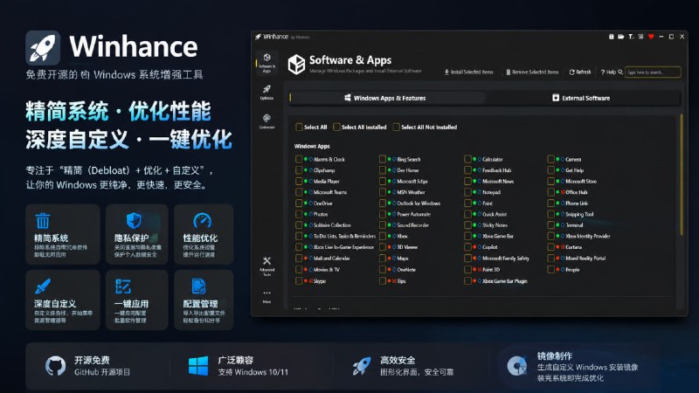699x393 pixels.
Task: Click the document icon on 配置管理 card
Action: 198,286
